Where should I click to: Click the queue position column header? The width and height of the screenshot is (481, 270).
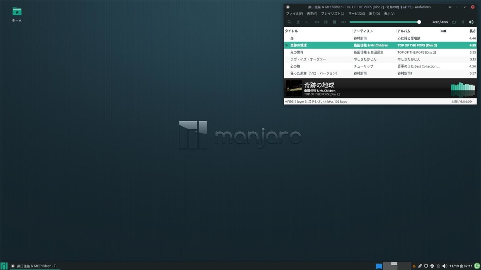pyautogui.click(x=444, y=31)
